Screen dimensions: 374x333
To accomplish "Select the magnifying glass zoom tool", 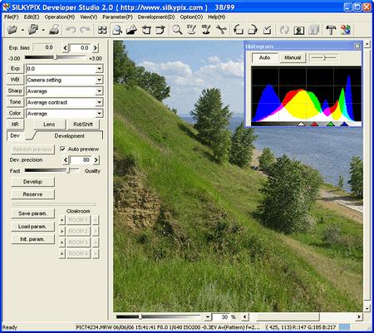I will [177, 29].
